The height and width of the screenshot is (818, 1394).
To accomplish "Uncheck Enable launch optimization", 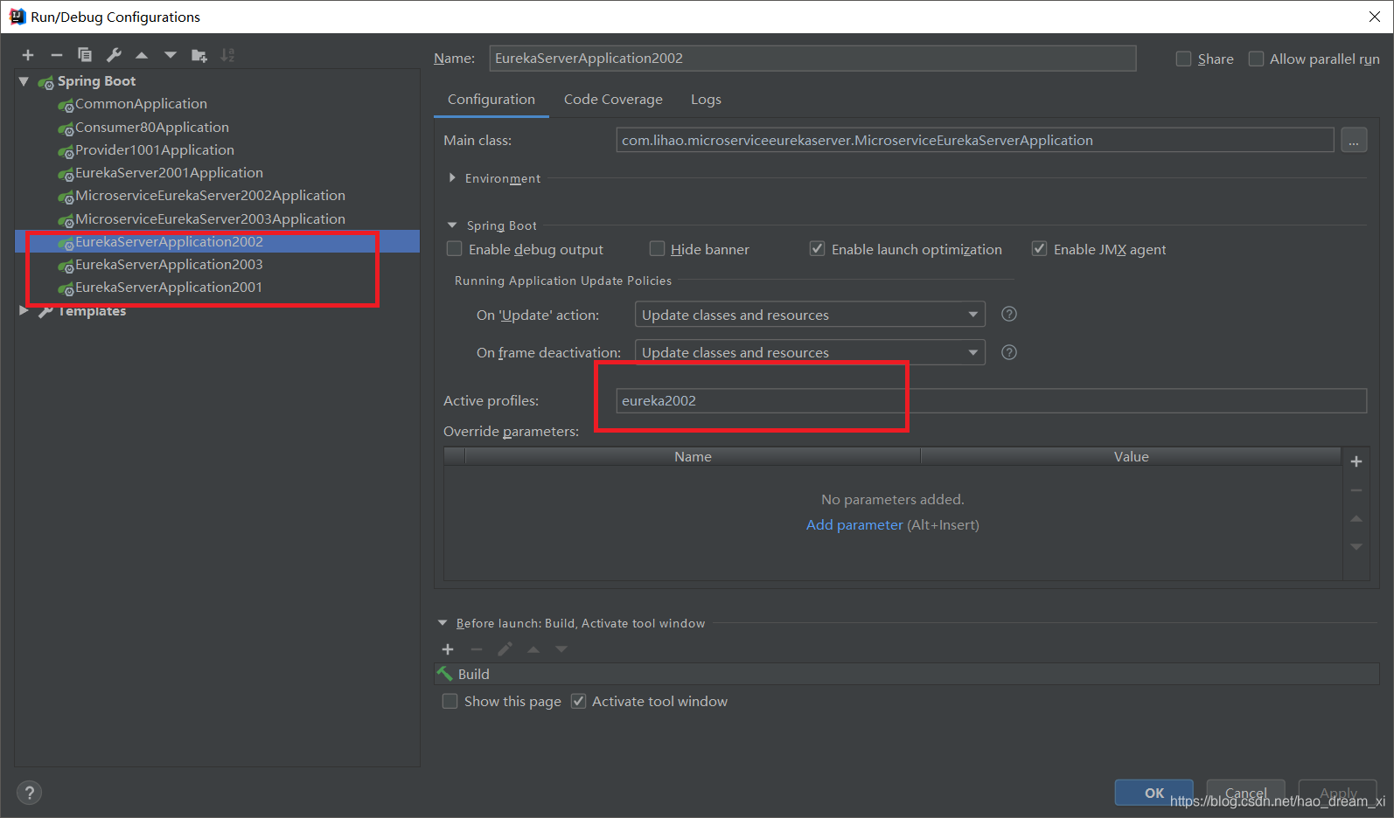I will [x=817, y=249].
